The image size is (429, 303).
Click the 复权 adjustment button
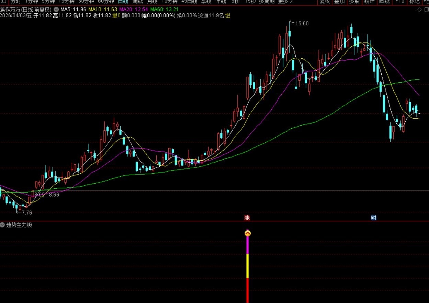325,2
